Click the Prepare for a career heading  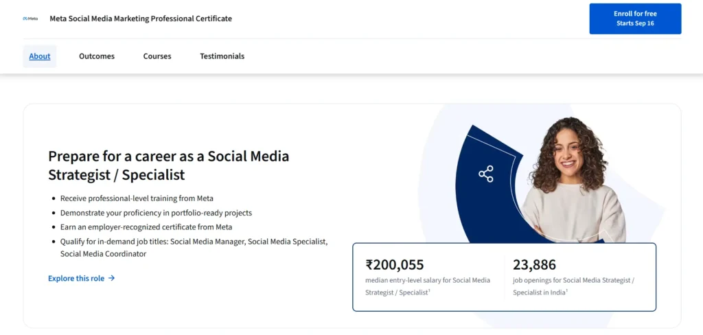[x=168, y=165]
